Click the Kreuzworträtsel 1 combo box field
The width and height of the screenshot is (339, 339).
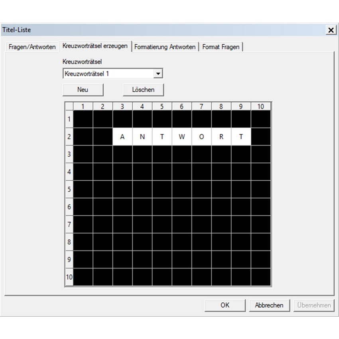click(108, 74)
